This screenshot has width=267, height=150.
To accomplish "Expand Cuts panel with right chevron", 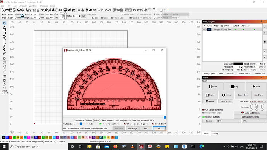I will (265, 51).
